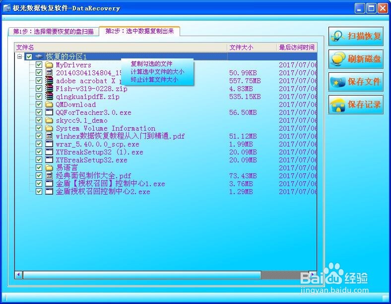This screenshot has height=304, width=391.
Task: Click the 557.75MB file size value
Action: pyautogui.click(x=245, y=81)
